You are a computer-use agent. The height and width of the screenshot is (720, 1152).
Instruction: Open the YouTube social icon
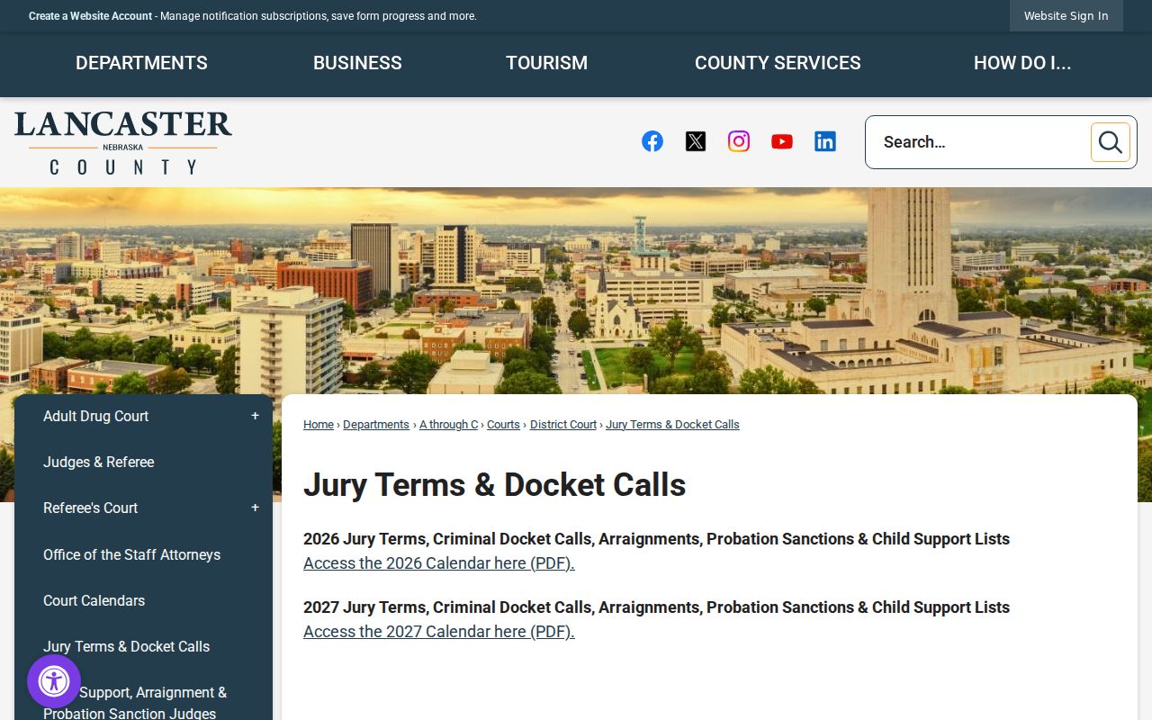(x=782, y=141)
